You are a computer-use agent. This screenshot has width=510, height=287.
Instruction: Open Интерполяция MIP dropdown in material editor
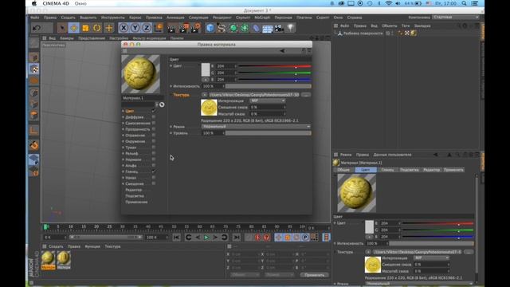point(268,100)
